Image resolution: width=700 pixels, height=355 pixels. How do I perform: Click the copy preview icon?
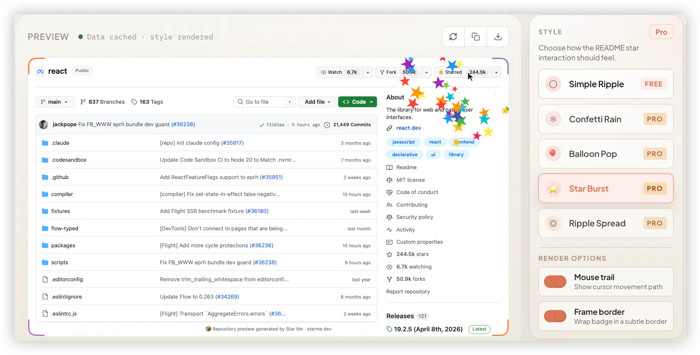coord(476,37)
